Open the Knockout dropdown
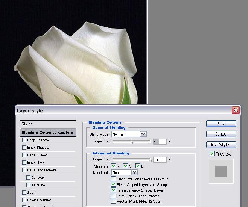 tap(125, 172)
